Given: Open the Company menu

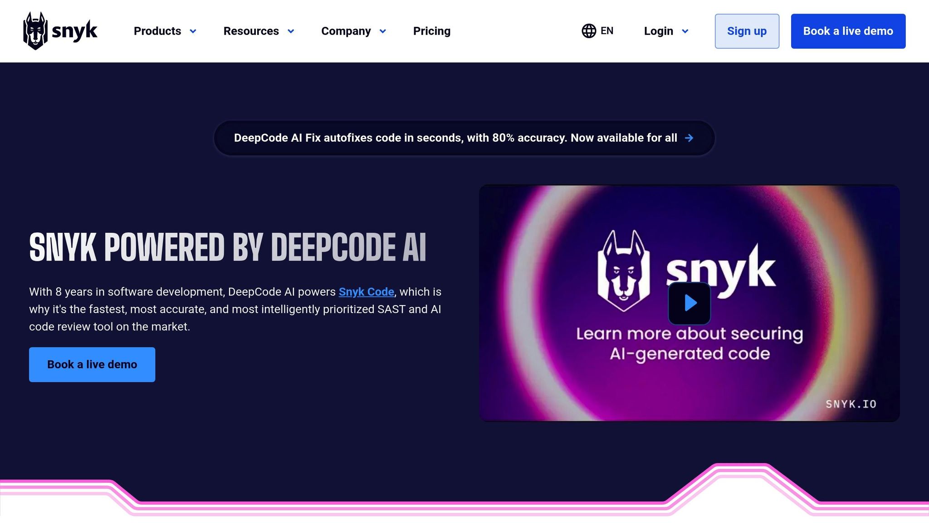Looking at the screenshot, I should pyautogui.click(x=346, y=31).
